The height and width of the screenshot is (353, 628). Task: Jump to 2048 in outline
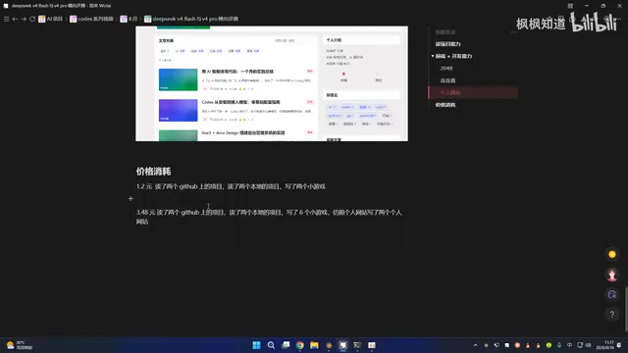pyautogui.click(x=446, y=69)
